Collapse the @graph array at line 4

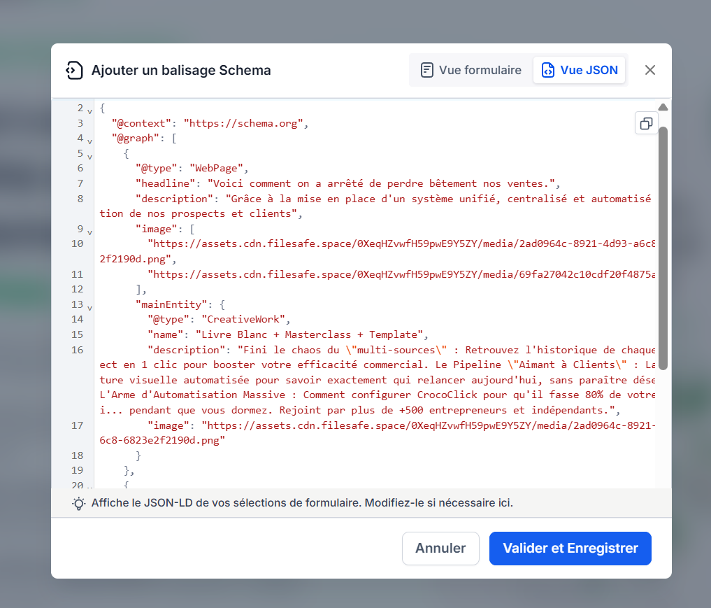89,141
